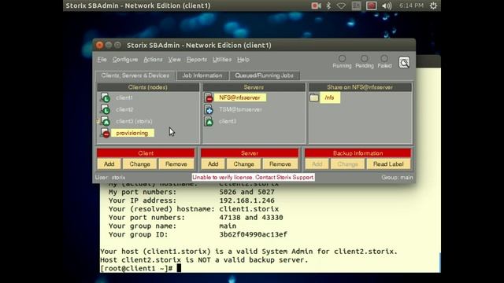
Task: Click Add under Client
Action: coord(109,164)
